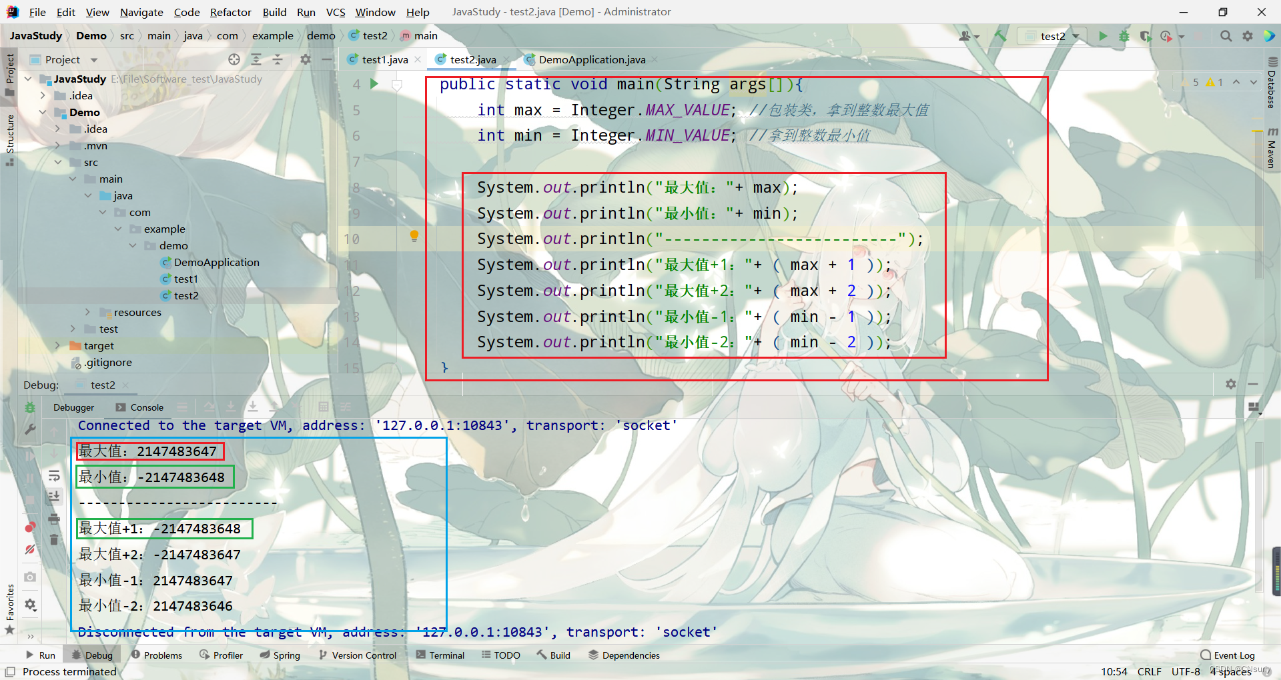Toggle Mute Breakpoints icon

(x=30, y=550)
